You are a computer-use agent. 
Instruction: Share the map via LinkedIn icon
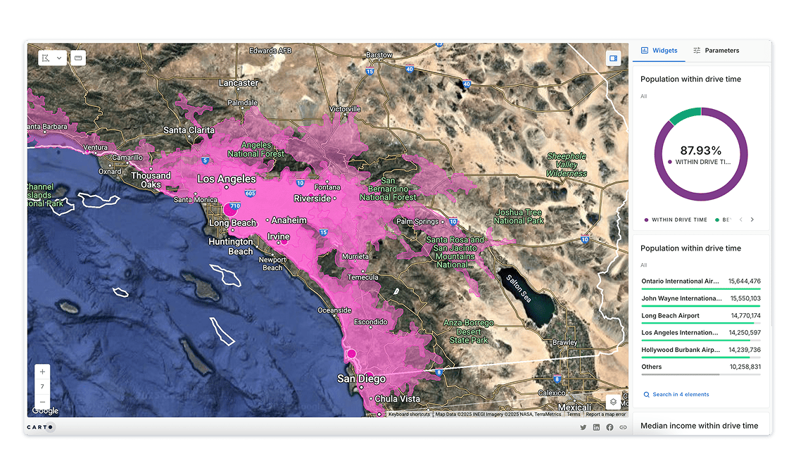(x=596, y=427)
